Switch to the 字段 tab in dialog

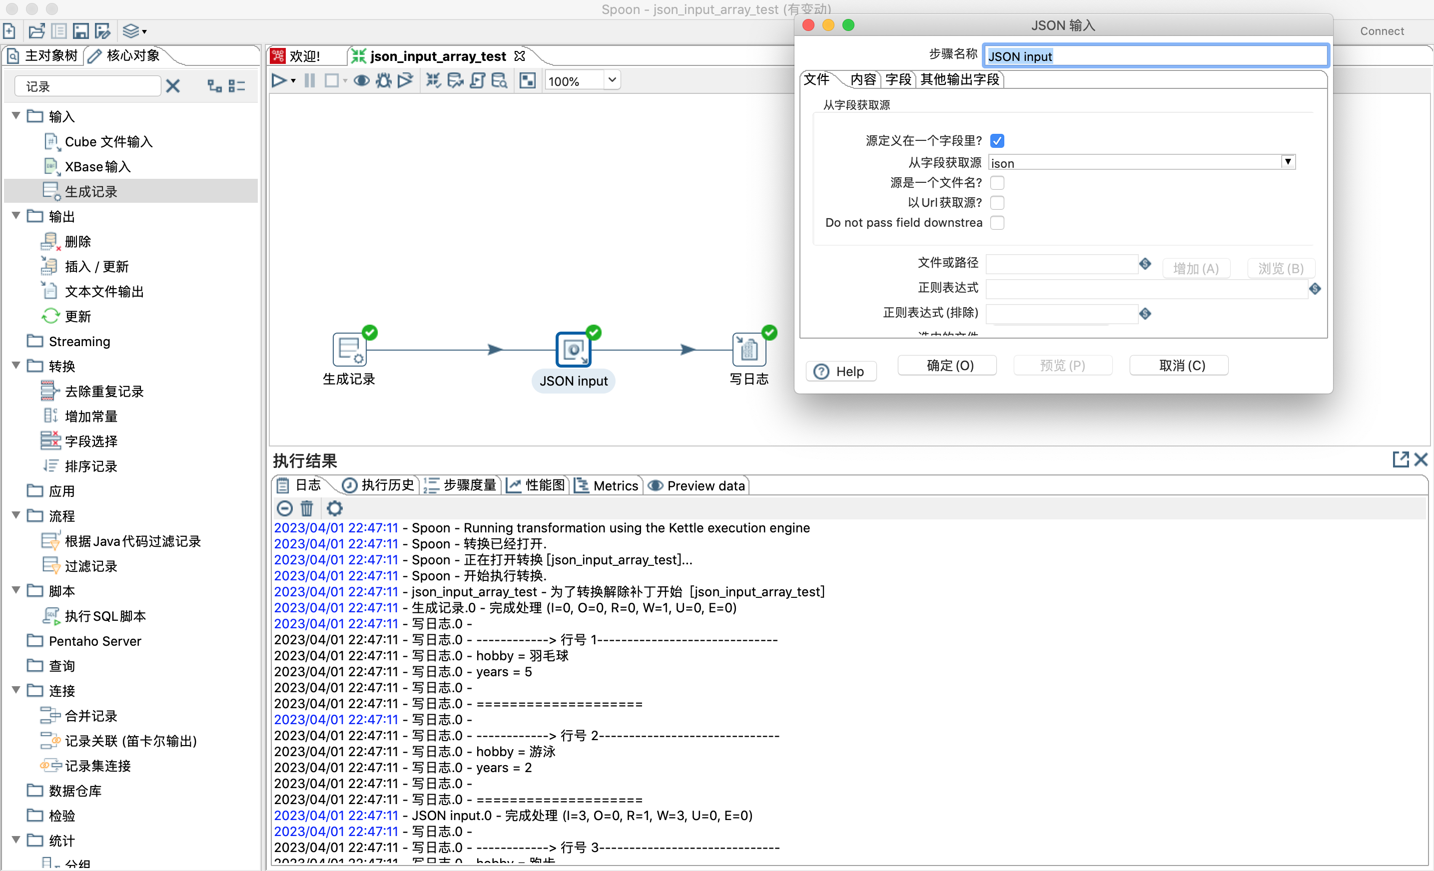click(897, 80)
